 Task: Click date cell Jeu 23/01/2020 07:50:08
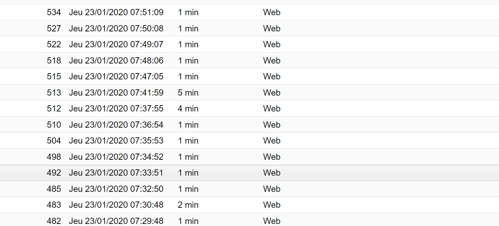[116, 28]
